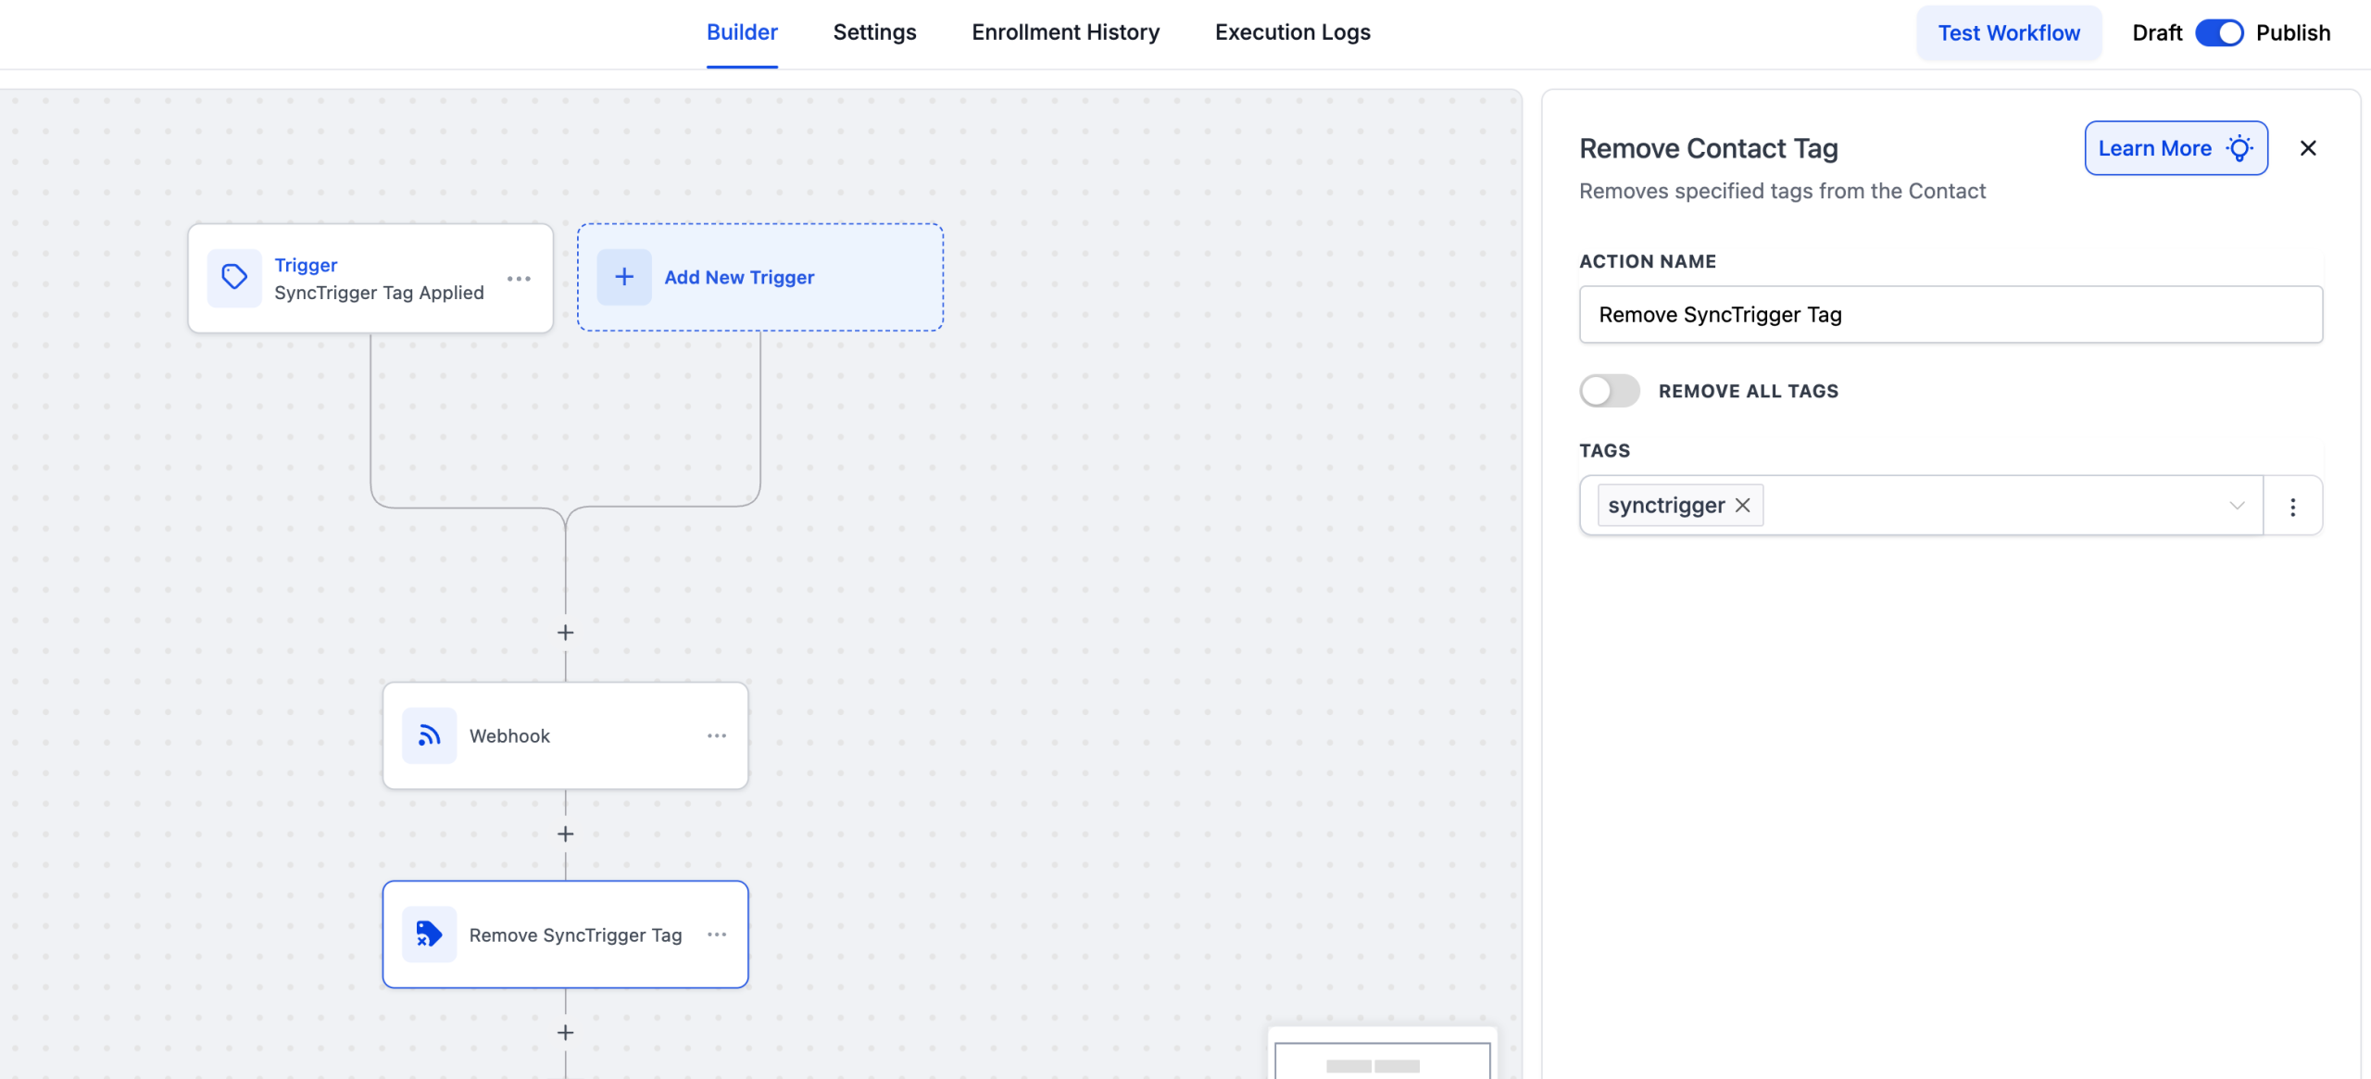Click the Add New Trigger card

760,277
